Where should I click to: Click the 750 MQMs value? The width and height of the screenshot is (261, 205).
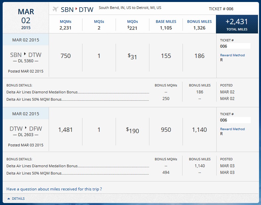(66, 56)
